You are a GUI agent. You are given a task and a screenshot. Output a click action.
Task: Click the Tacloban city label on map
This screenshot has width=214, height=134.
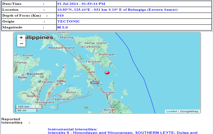coord(93,62)
